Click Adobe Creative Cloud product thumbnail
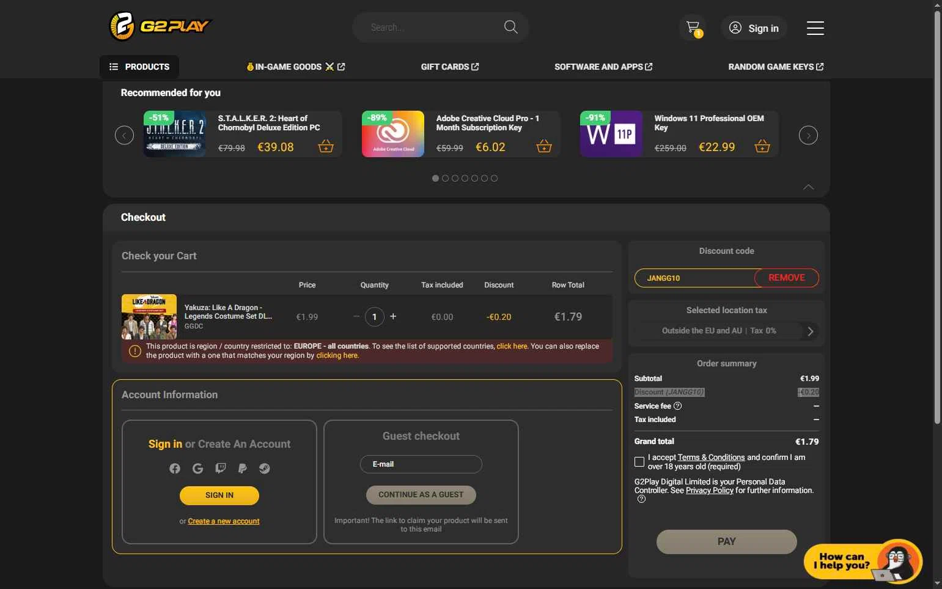Screen dimensions: 942x589 click(x=393, y=134)
